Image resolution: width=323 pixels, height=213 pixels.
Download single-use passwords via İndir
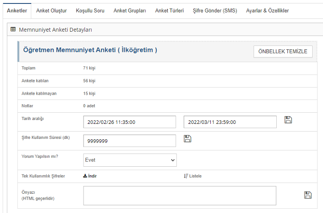90,176
